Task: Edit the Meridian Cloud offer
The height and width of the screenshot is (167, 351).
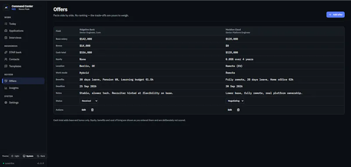Action: coord(230,110)
